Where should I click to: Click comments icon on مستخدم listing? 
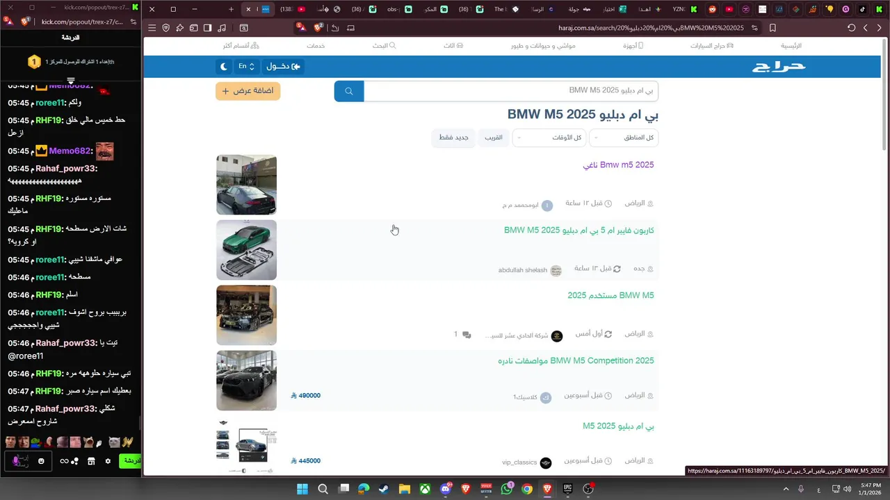tap(466, 335)
